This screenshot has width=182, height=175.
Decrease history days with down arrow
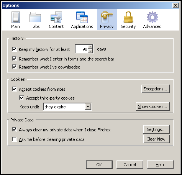[90, 51]
